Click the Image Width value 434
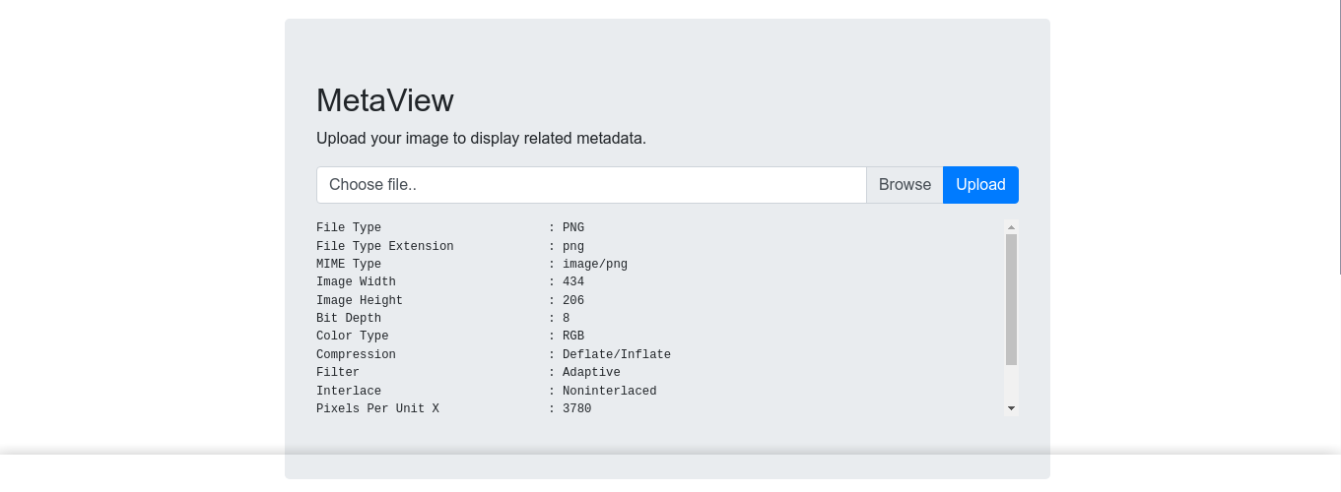Viewport: 1341px width, 492px height. tap(572, 281)
